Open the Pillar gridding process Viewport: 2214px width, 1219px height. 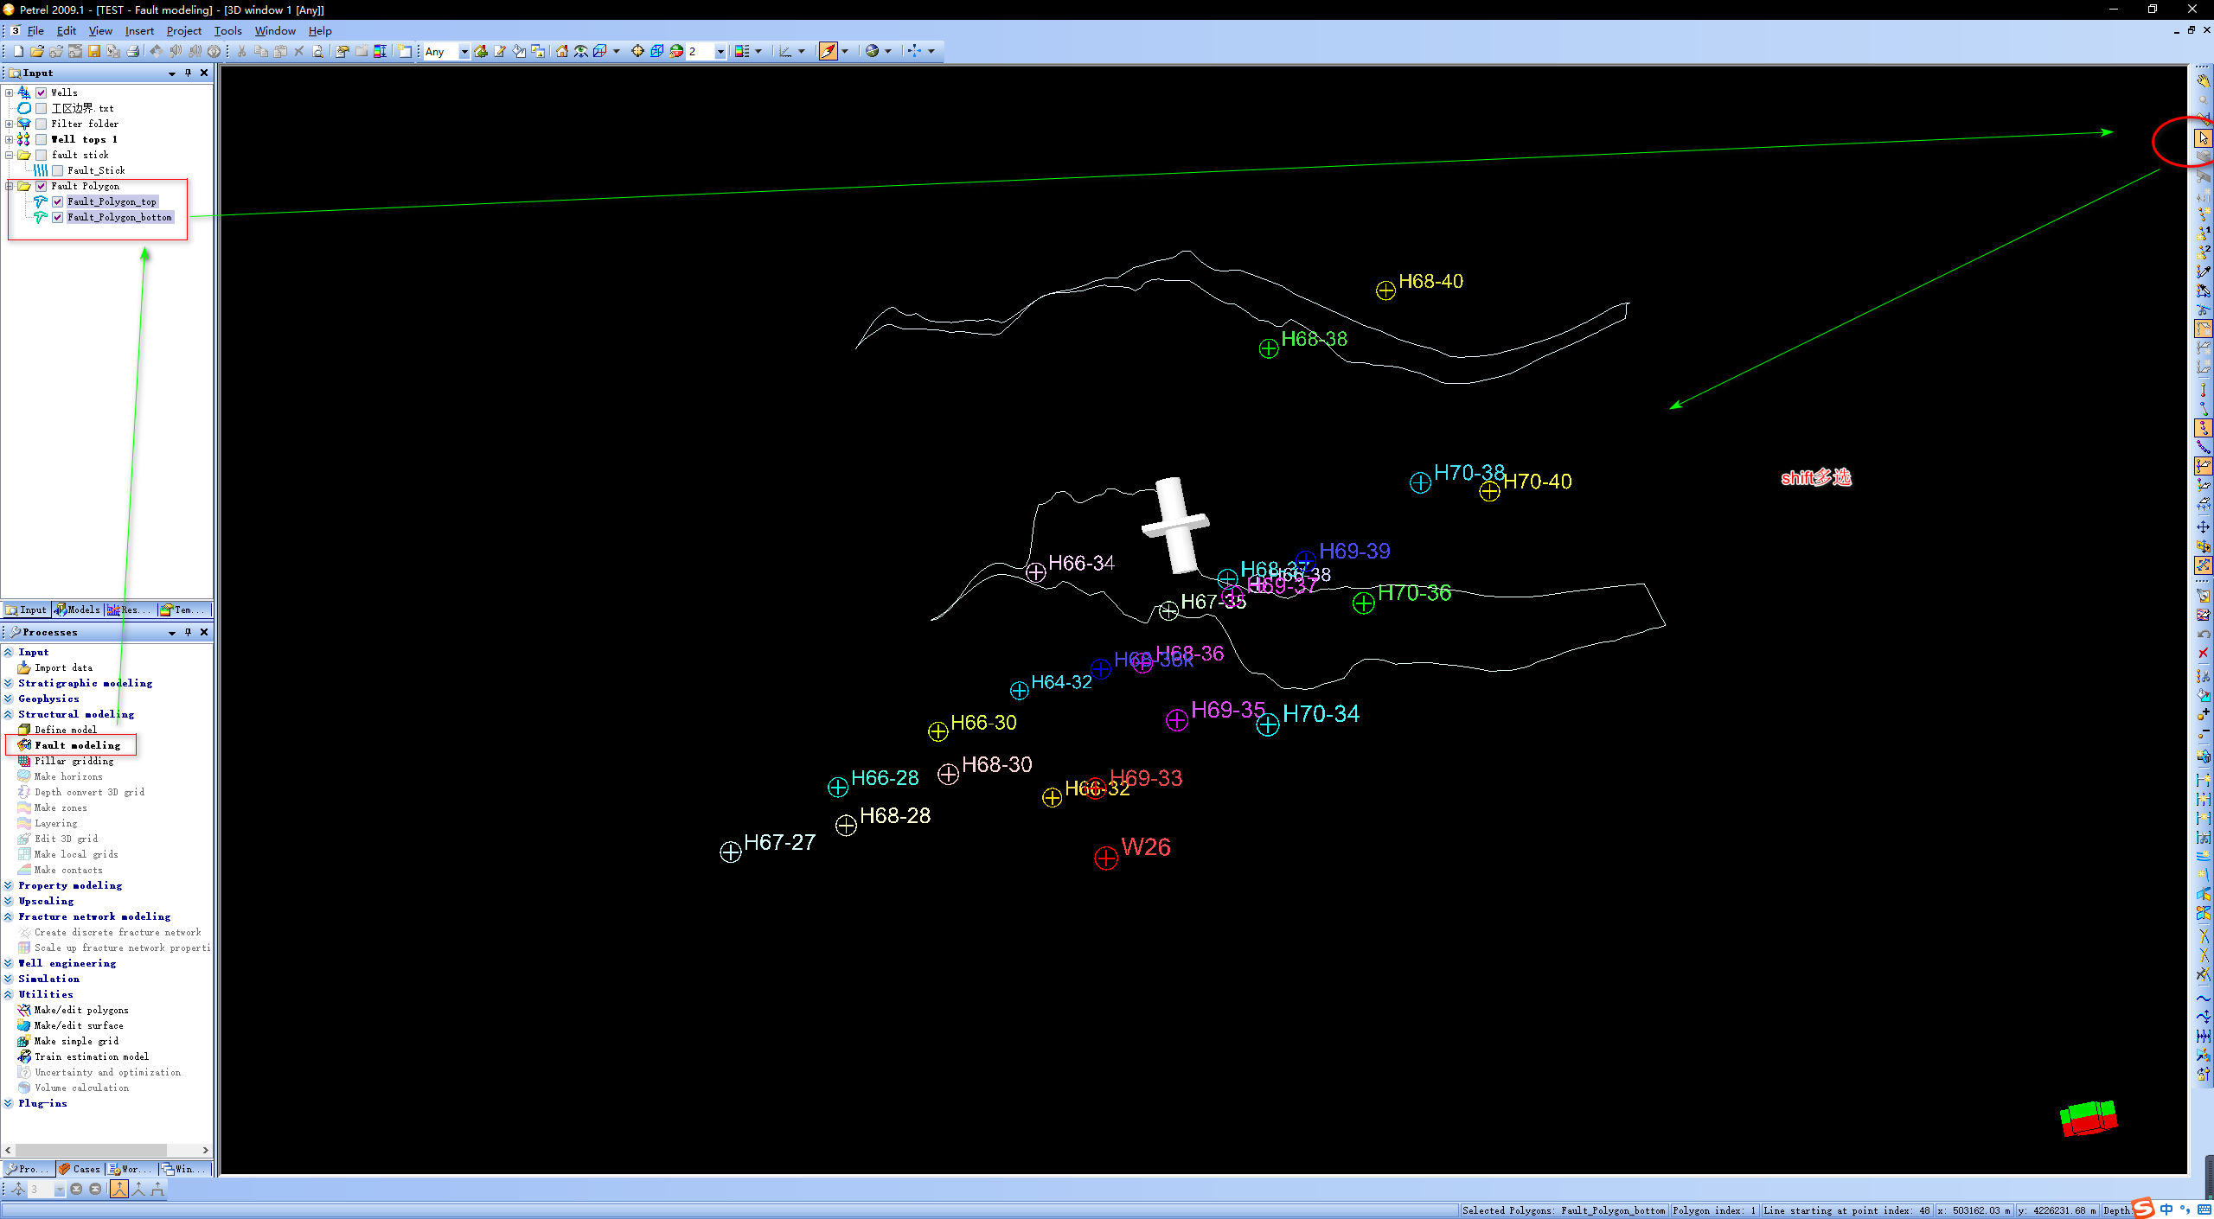point(74,761)
